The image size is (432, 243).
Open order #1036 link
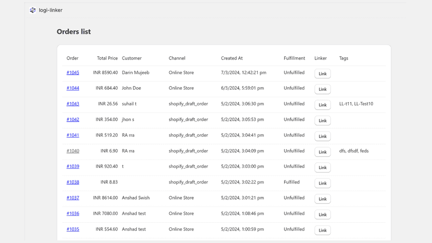73,213
